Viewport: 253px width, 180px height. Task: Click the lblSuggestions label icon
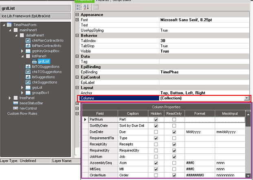(x=28, y=77)
